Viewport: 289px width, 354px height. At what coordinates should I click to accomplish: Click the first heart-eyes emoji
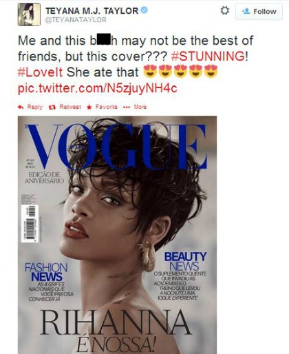coord(150,72)
